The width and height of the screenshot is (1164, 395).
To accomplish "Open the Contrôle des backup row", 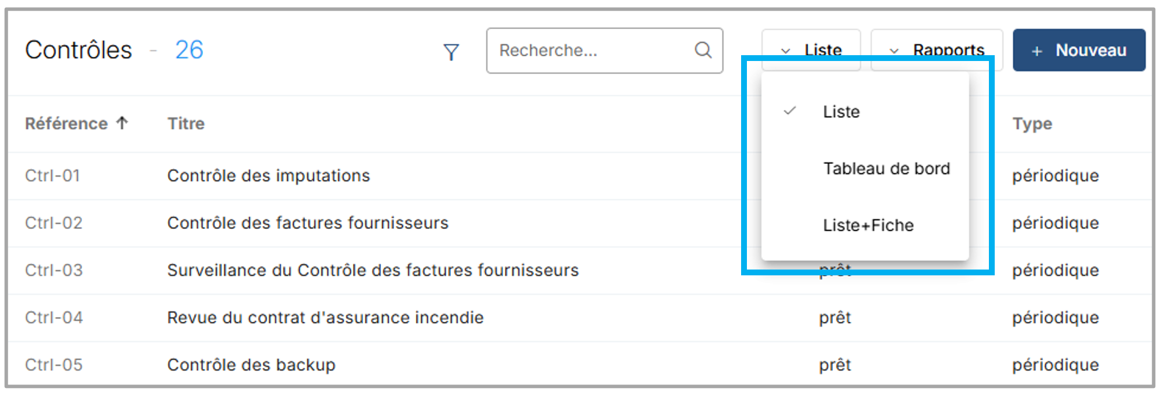I will (251, 365).
